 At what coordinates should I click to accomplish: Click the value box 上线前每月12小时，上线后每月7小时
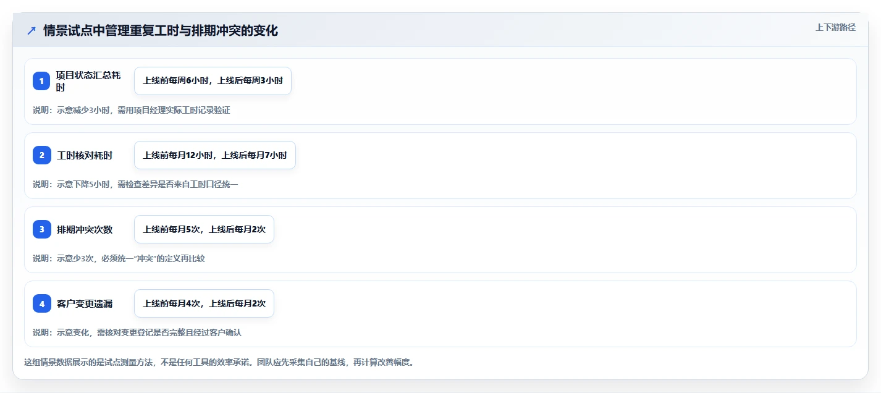[x=215, y=155]
